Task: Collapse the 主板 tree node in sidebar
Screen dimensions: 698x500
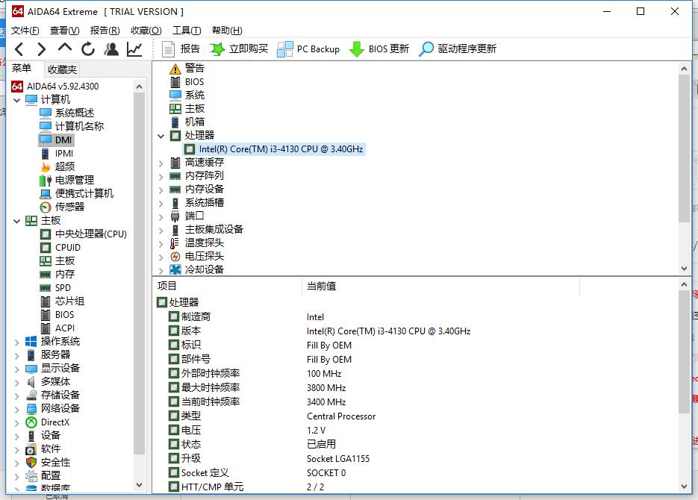Action: click(x=16, y=221)
